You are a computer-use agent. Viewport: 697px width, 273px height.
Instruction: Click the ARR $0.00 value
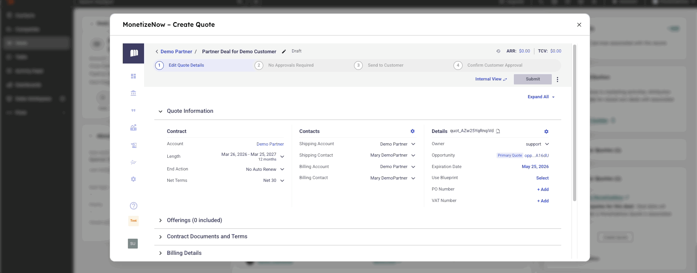(524, 51)
